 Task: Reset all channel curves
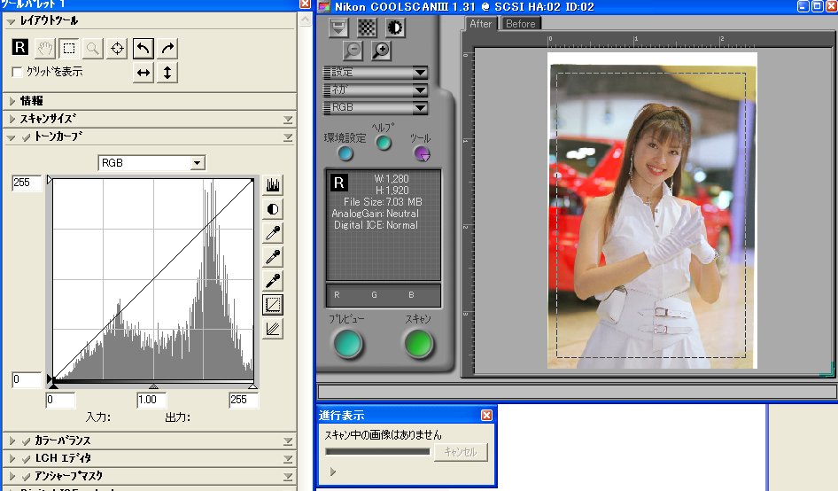pyautogui.click(x=273, y=329)
